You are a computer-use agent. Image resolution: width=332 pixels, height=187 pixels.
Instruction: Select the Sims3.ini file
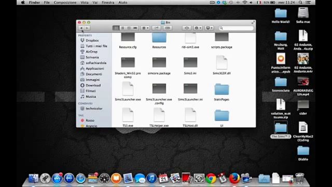coord(190,62)
